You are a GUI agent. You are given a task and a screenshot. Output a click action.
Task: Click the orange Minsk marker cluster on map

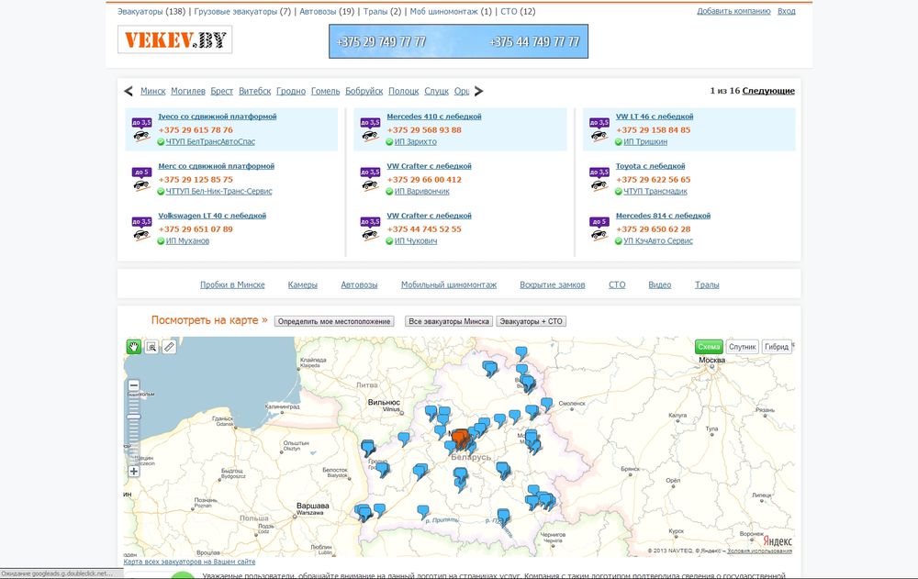click(460, 438)
